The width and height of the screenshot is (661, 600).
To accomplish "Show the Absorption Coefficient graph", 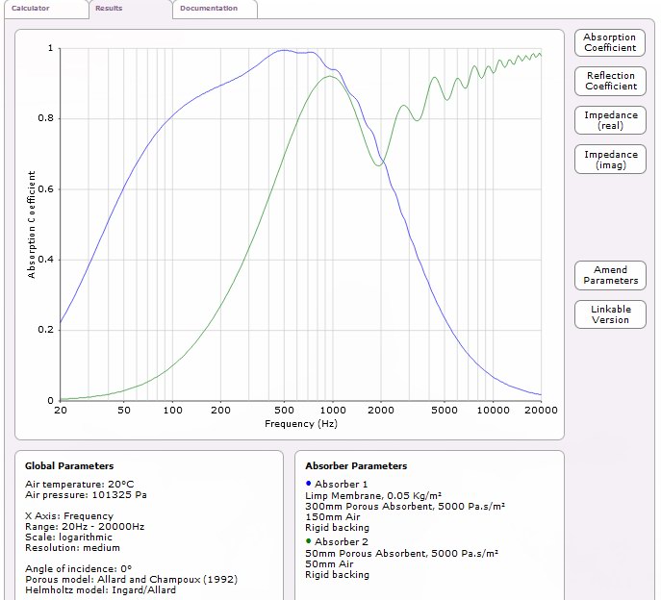I will point(610,42).
